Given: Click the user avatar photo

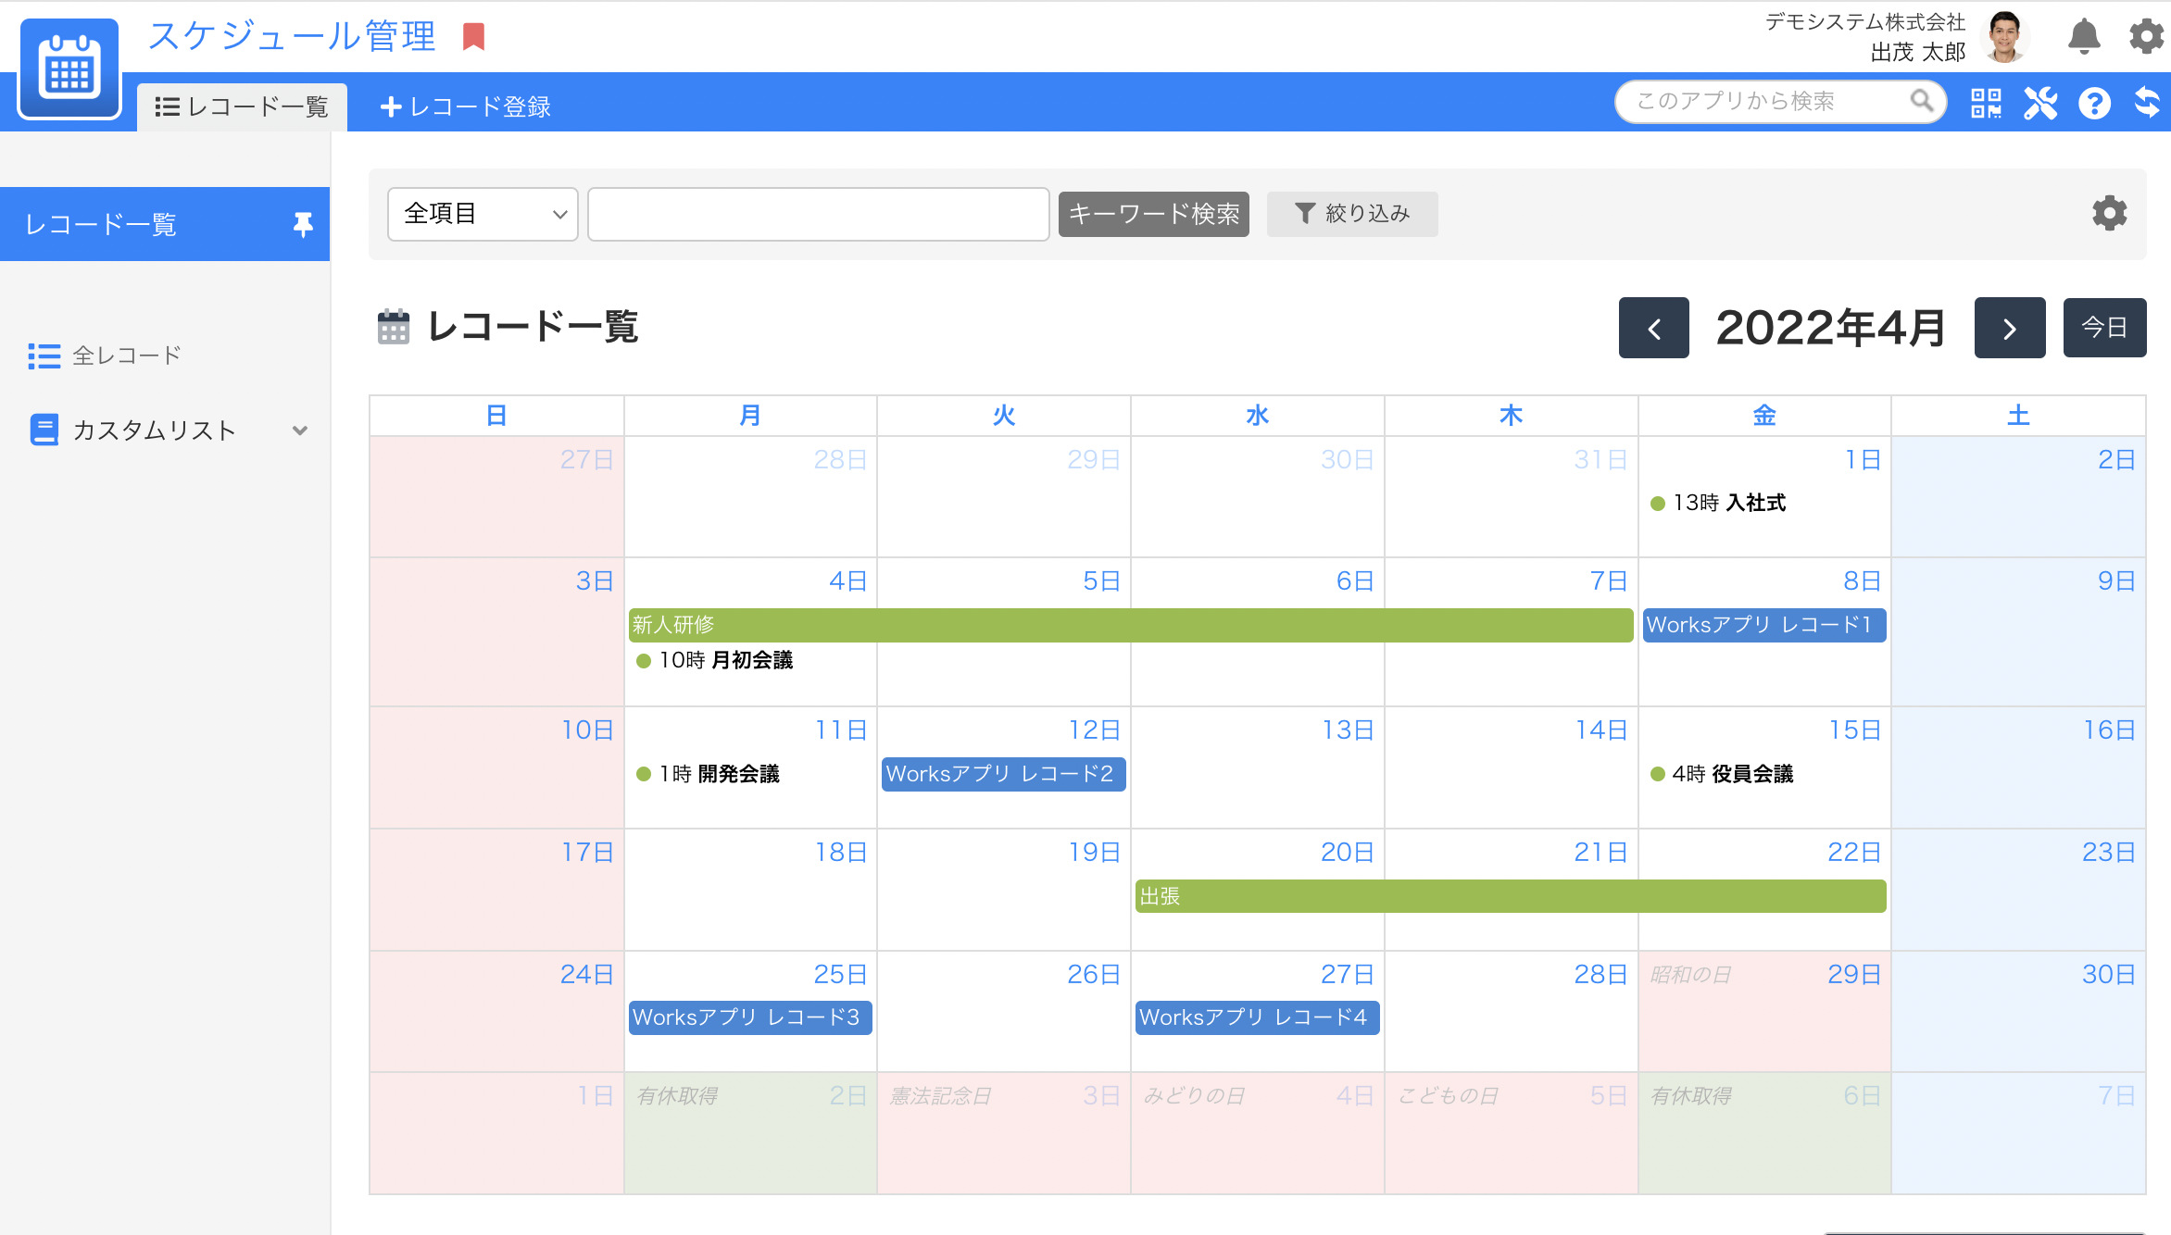Looking at the screenshot, I should coord(2005,37).
